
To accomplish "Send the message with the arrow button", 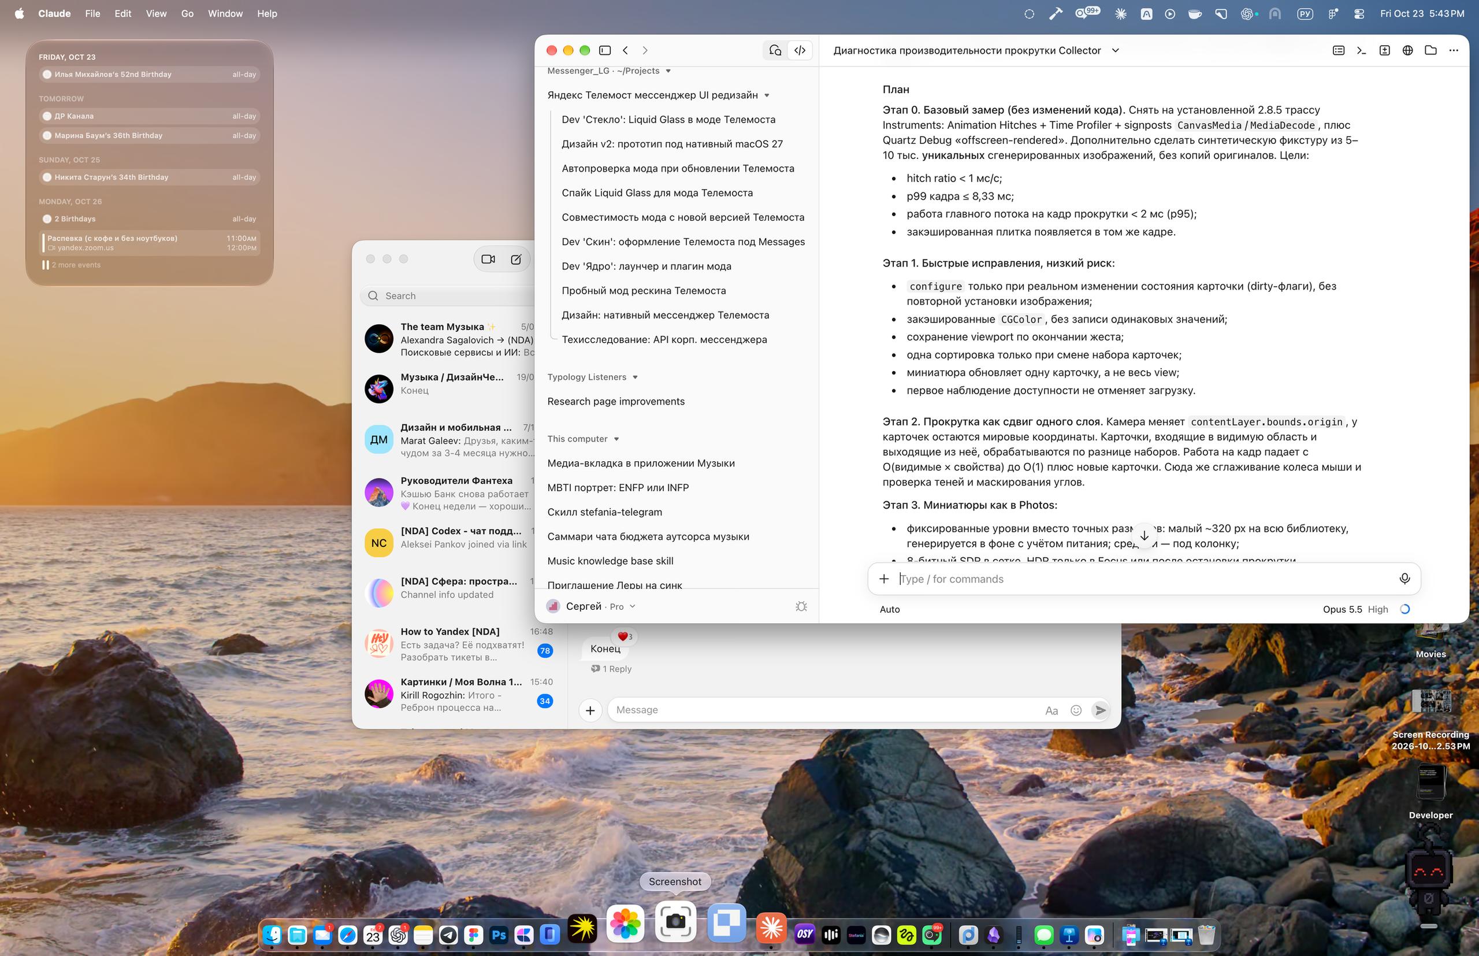I will tap(1100, 710).
